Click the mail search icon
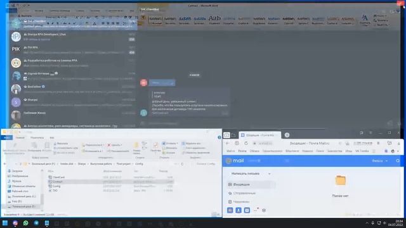This screenshot has width=406, height=228. click(398, 161)
